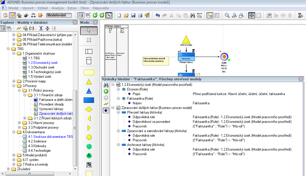This screenshot has width=306, height=176.
Task: Click the Explorer vertical scrollbar down arrow
Action: click(x=75, y=169)
